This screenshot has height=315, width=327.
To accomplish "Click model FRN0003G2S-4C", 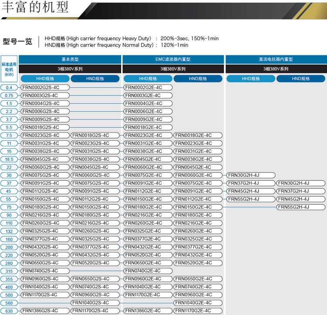I will pos(45,95).
